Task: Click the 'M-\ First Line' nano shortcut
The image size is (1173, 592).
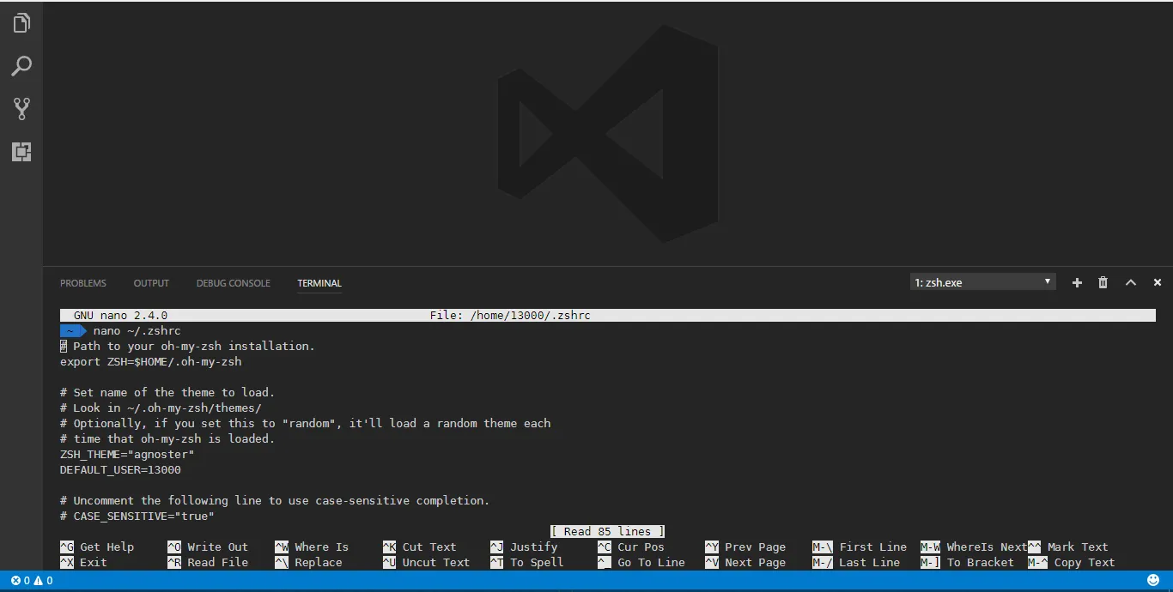Action: tap(860, 547)
